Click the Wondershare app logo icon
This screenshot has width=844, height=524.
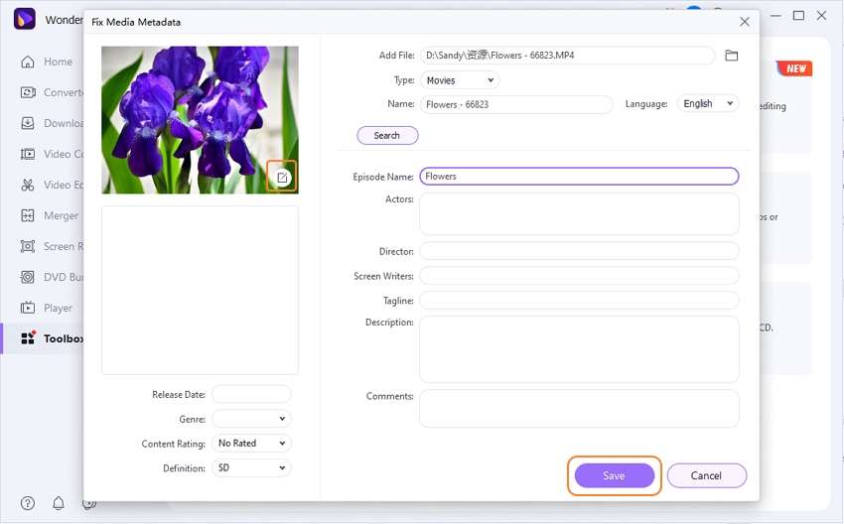[x=24, y=20]
